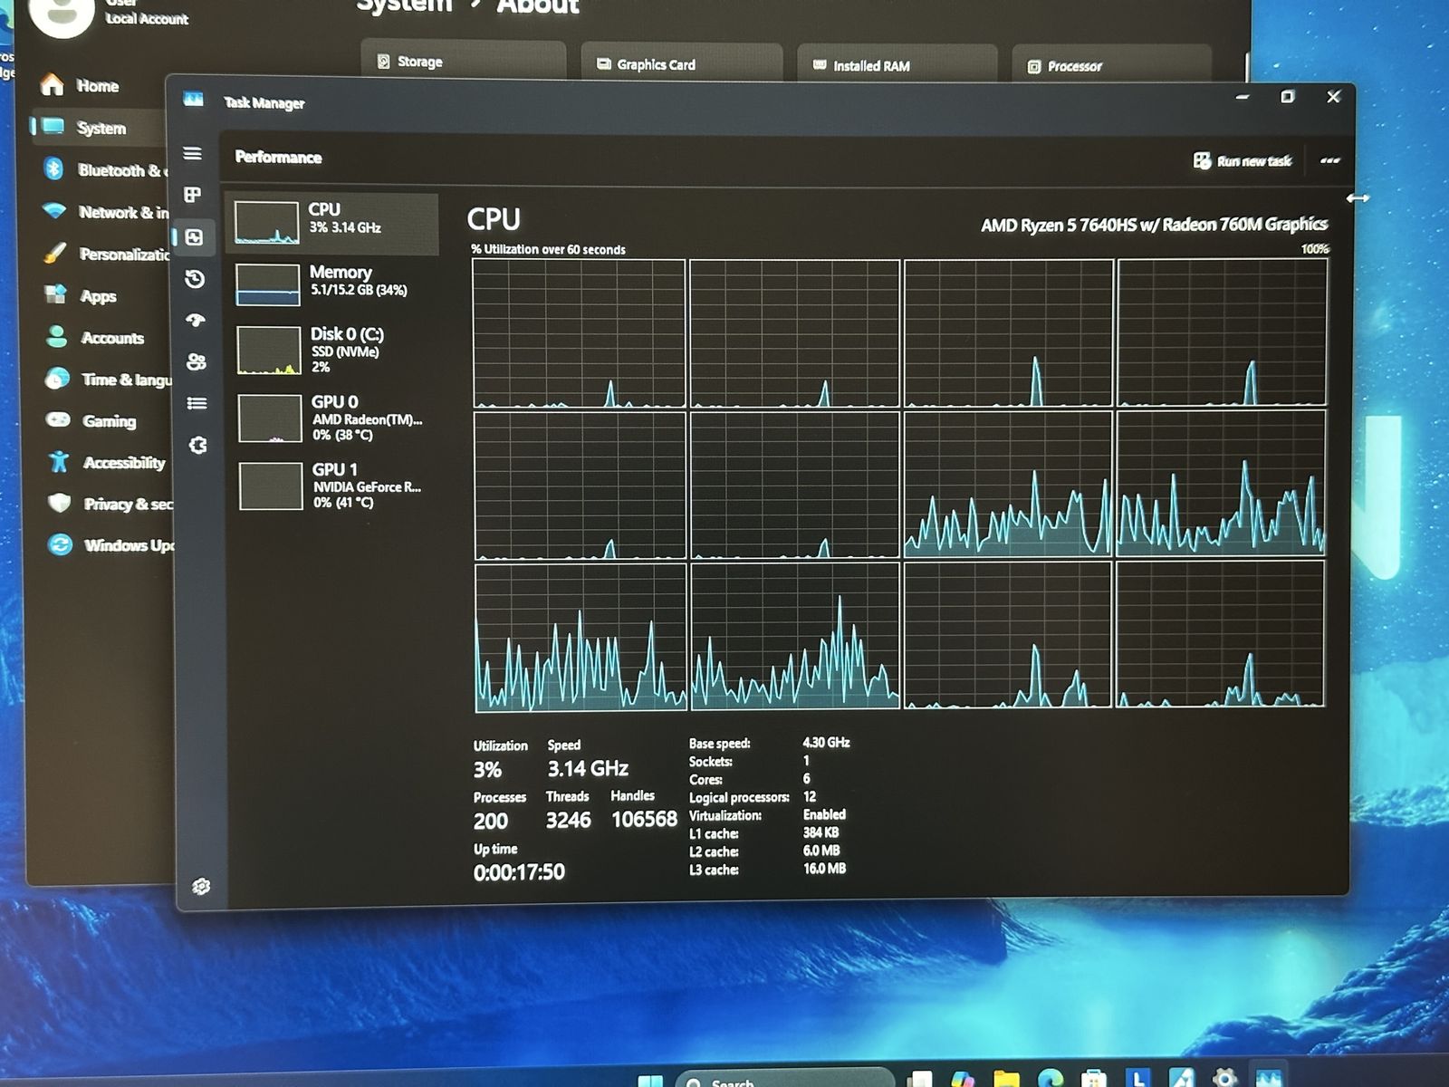The height and width of the screenshot is (1087, 1449).
Task: Open Startup apps page icon
Action: point(196,320)
